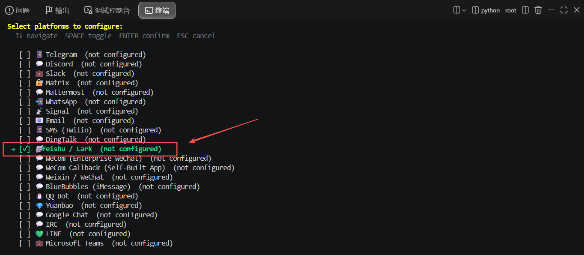584x255 pixels.
Task: Restore panel size with the corner-arrows icon
Action: tap(564, 10)
